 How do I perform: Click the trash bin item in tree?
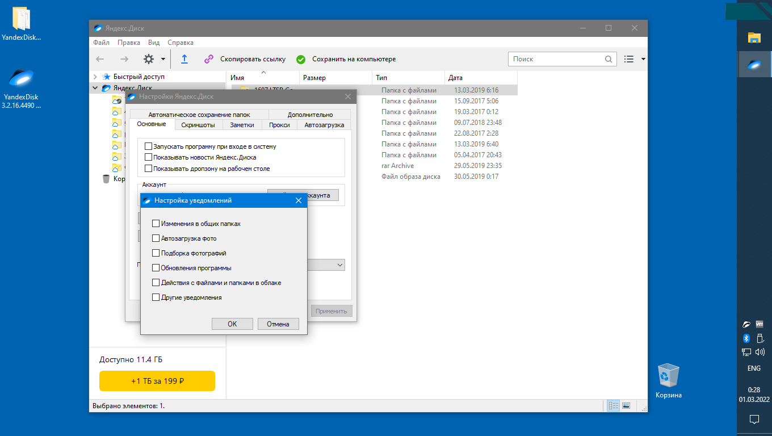coord(106,179)
